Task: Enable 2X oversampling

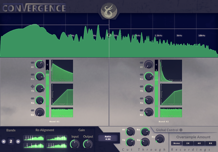Action: [188, 143]
